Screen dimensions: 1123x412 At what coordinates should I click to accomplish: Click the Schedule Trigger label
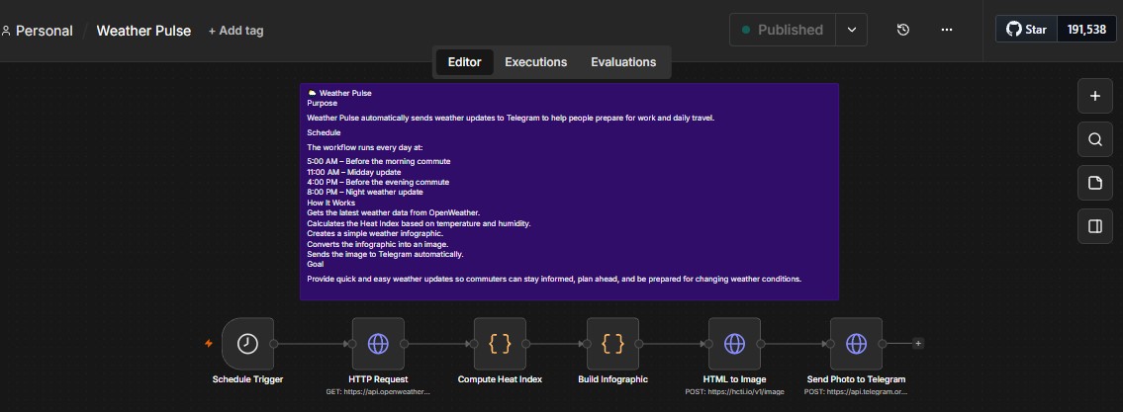247,379
